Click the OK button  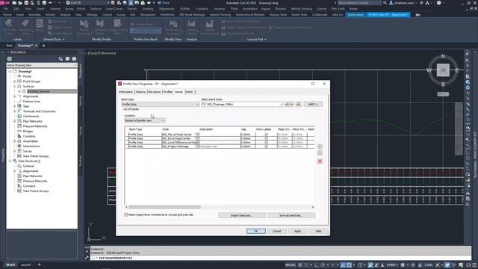(255, 231)
